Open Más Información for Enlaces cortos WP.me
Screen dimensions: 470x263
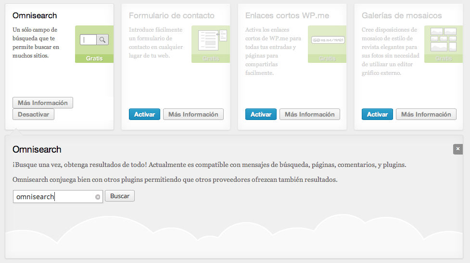(309, 115)
